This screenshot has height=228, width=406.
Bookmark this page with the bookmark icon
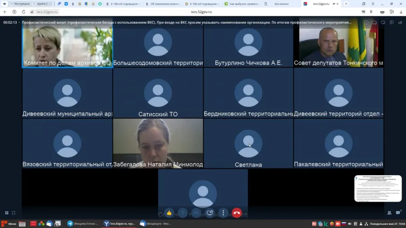point(371,12)
